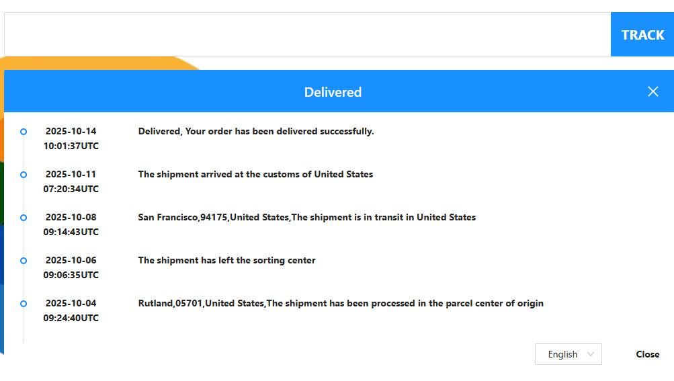Select the 2025-10-11 07:20:34UTC timestamp
The width and height of the screenshot is (674, 381).
click(x=71, y=181)
